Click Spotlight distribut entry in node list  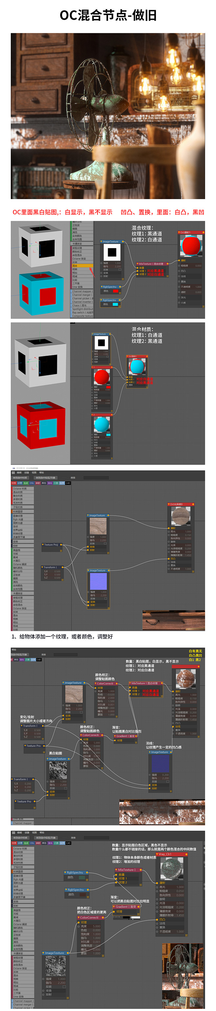click(x=82, y=309)
